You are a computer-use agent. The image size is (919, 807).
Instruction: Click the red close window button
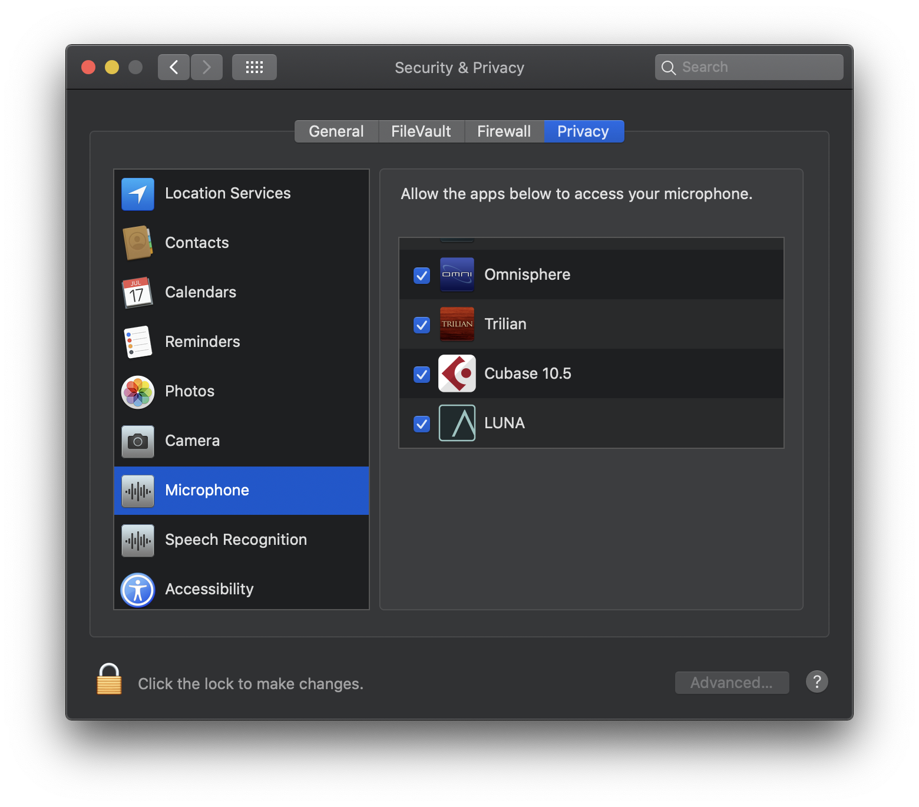click(88, 67)
